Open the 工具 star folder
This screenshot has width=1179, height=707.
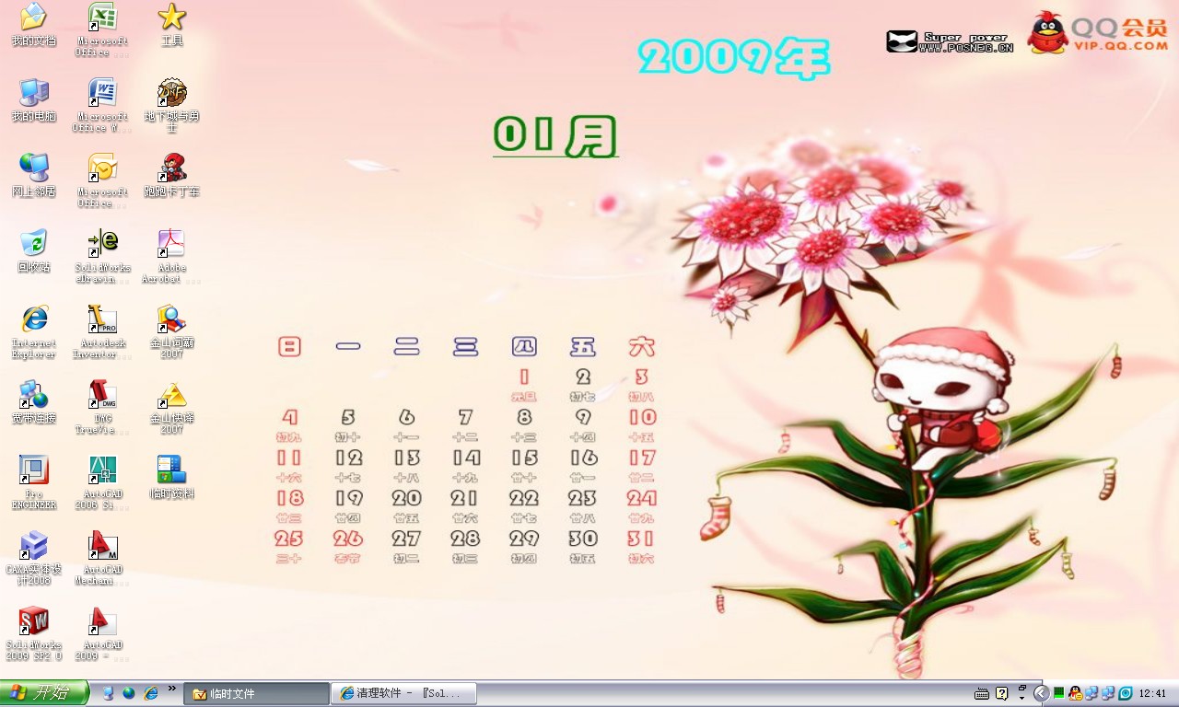tap(171, 25)
